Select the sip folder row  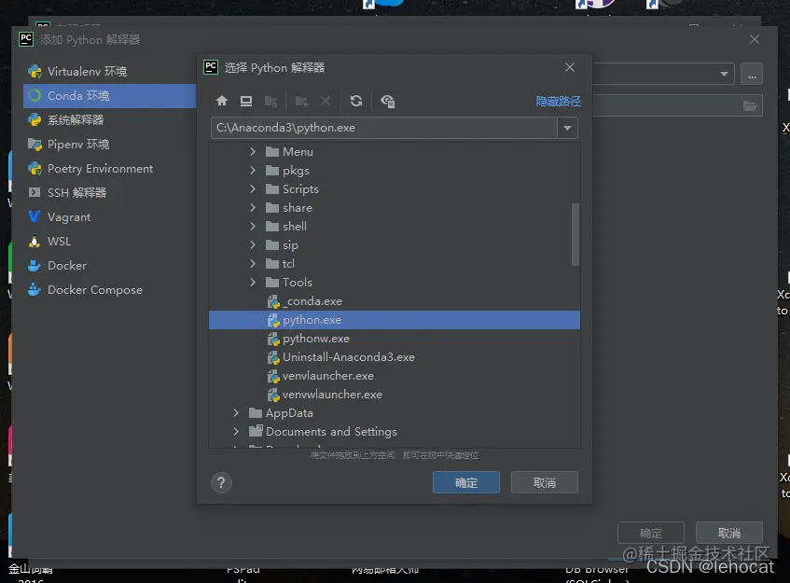(394, 245)
